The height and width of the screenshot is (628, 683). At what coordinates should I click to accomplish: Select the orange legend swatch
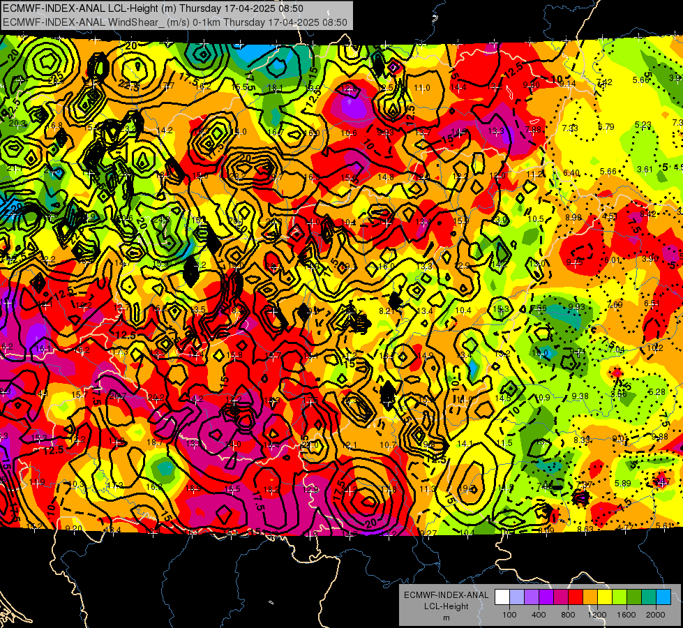coord(590,597)
